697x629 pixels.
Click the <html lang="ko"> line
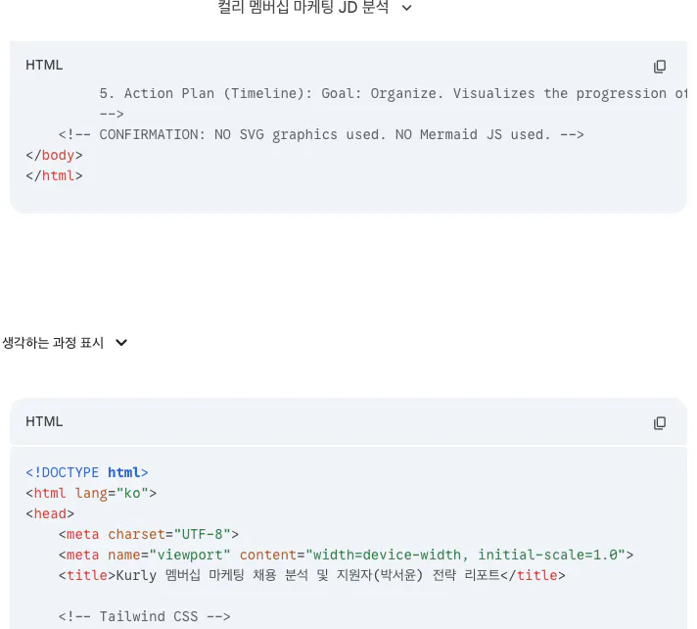pos(91,493)
